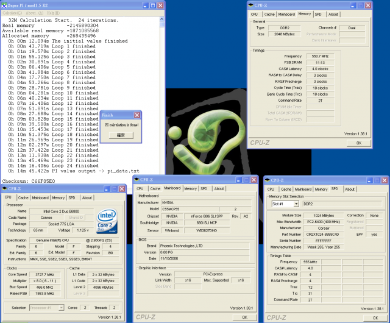Screen dimensions: 390x323
Task: Open the Processor #1 selection dropdown
Action: tap(61, 308)
